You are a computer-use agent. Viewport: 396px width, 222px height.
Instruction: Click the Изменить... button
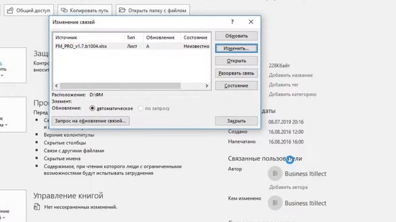click(236, 48)
